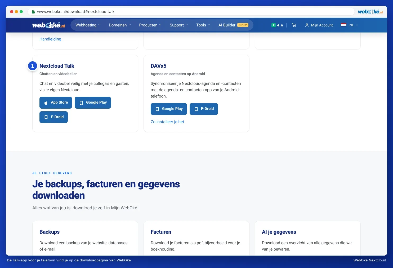This screenshot has height=268, width=393.
Task: Click the 'Chatten en videobellen' subtitle
Action: pyautogui.click(x=59, y=74)
